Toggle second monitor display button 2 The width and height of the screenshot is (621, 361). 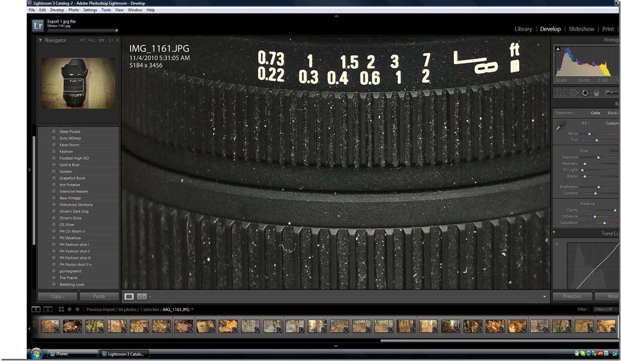47,309
